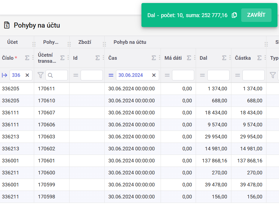The height and width of the screenshot is (205, 279).
Task: Click the Částka filter input field
Action: point(254,75)
